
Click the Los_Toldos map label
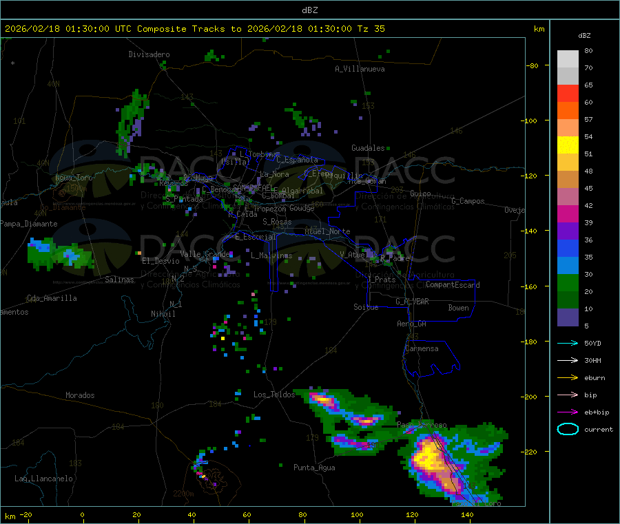(x=274, y=395)
